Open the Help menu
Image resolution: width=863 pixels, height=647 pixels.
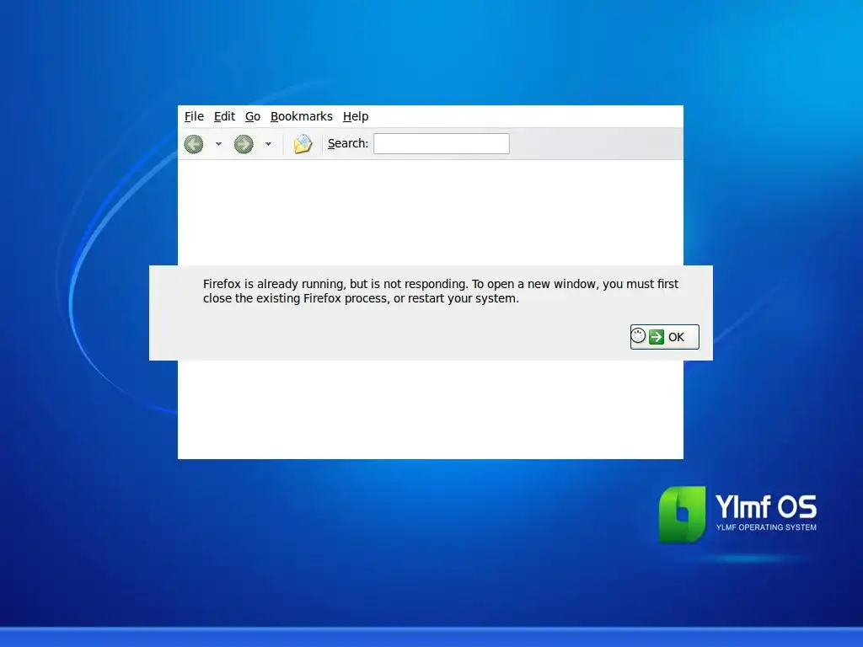point(356,116)
